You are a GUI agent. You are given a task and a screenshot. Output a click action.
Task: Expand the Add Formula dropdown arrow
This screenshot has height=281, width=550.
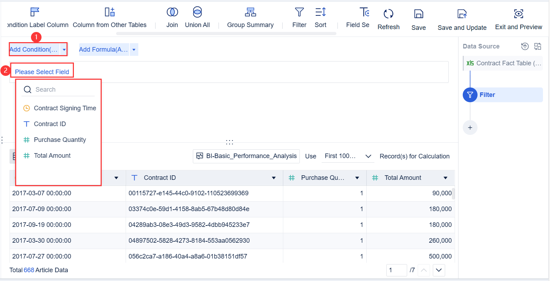[x=134, y=50]
